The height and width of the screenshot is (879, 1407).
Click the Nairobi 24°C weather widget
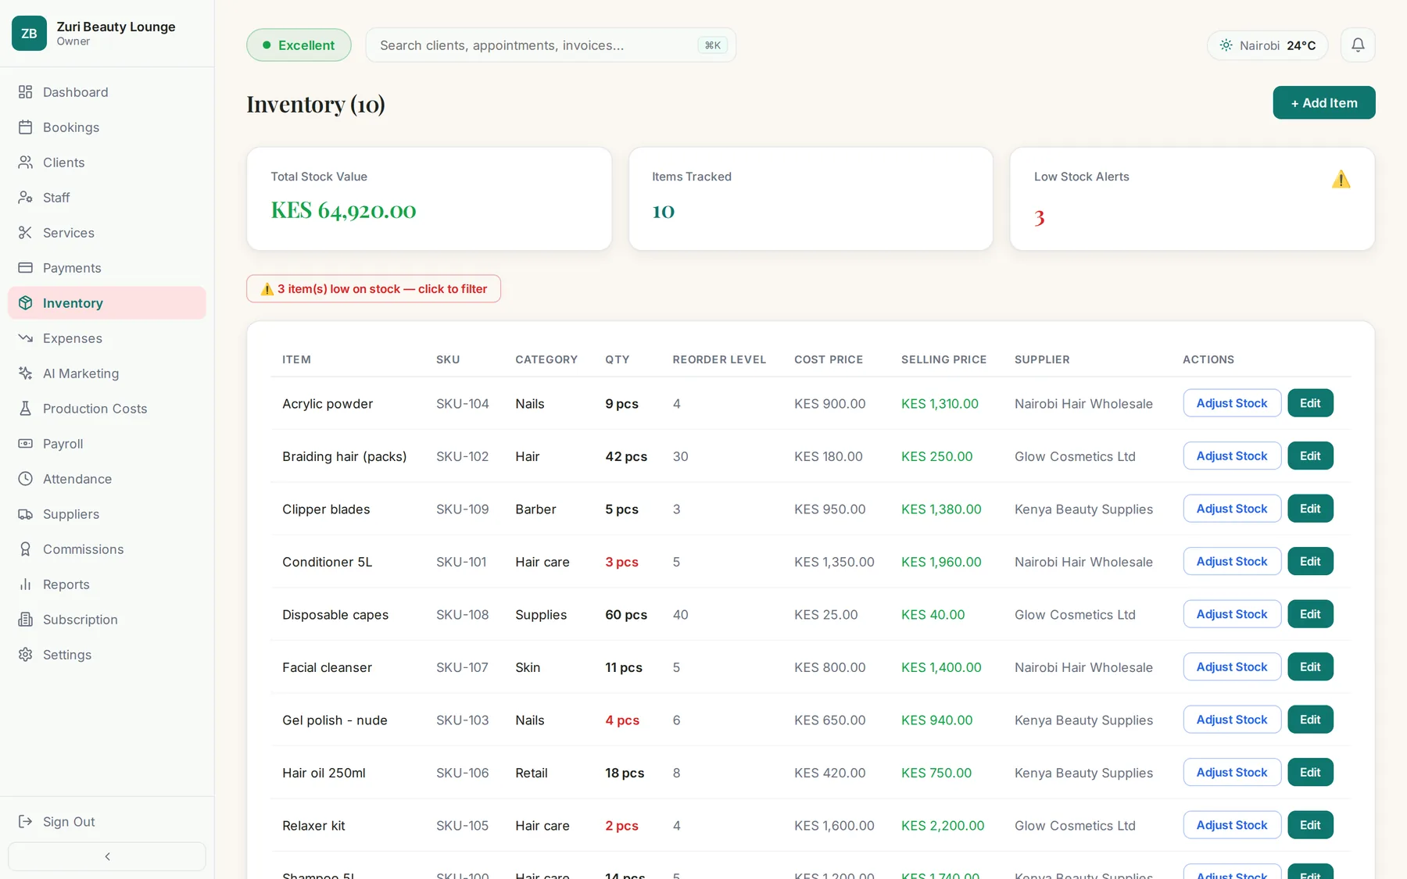(x=1267, y=45)
